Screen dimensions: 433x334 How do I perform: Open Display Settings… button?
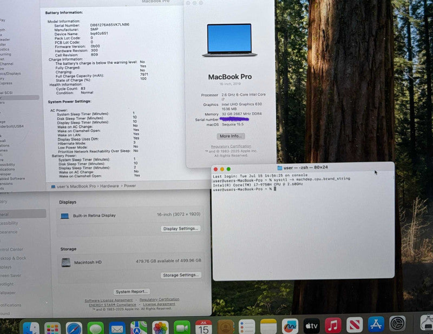click(181, 229)
